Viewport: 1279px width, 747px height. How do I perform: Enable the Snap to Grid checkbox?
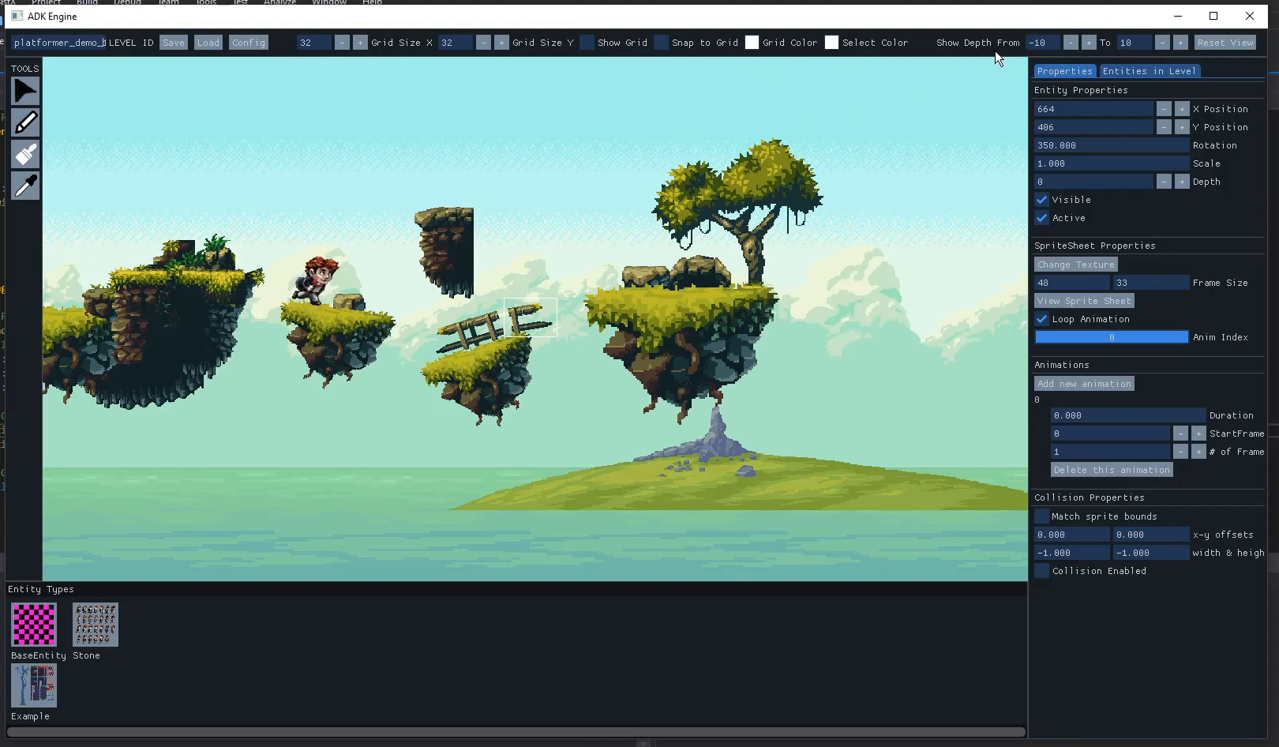[x=661, y=43]
